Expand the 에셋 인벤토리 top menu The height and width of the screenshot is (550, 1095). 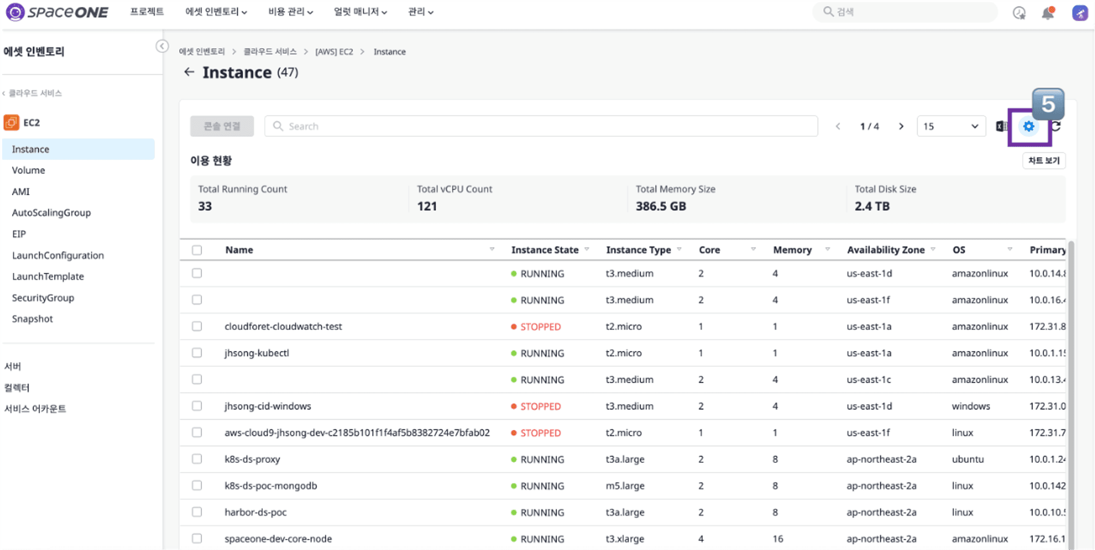click(x=216, y=12)
